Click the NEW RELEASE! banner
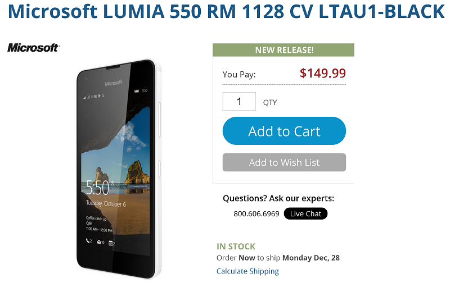This screenshot has height=287, width=450. (x=283, y=50)
